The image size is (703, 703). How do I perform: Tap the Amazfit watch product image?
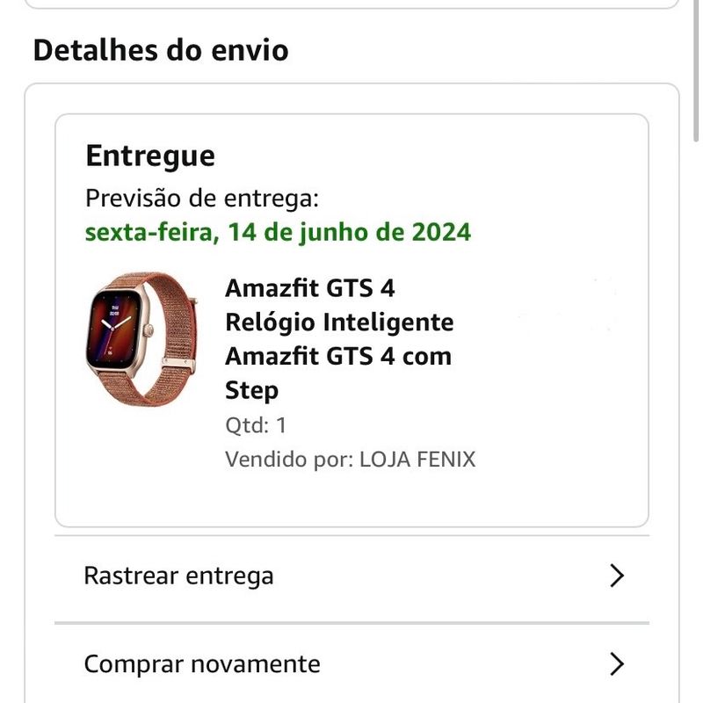point(131,337)
